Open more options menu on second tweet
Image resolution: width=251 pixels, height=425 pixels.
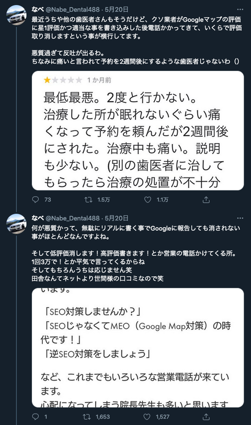pos(240,218)
